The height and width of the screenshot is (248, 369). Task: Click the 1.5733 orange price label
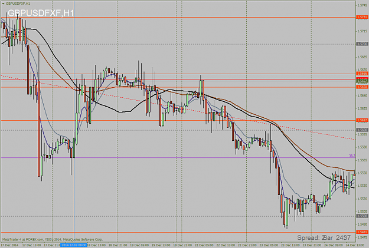point(362,18)
